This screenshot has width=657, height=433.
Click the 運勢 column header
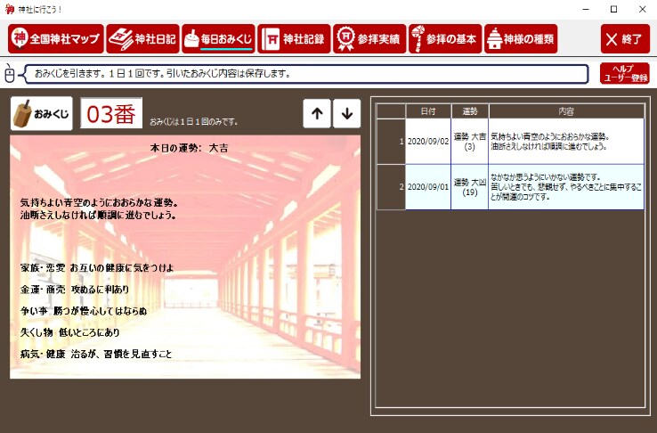469,111
